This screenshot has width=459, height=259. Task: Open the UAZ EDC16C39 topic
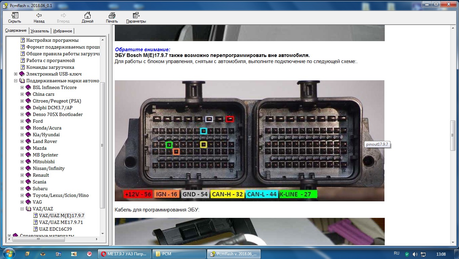point(55,229)
